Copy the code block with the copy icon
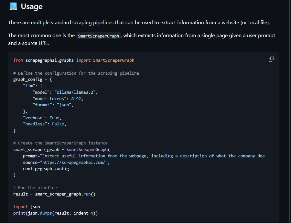The image size is (291, 223). click(x=271, y=59)
